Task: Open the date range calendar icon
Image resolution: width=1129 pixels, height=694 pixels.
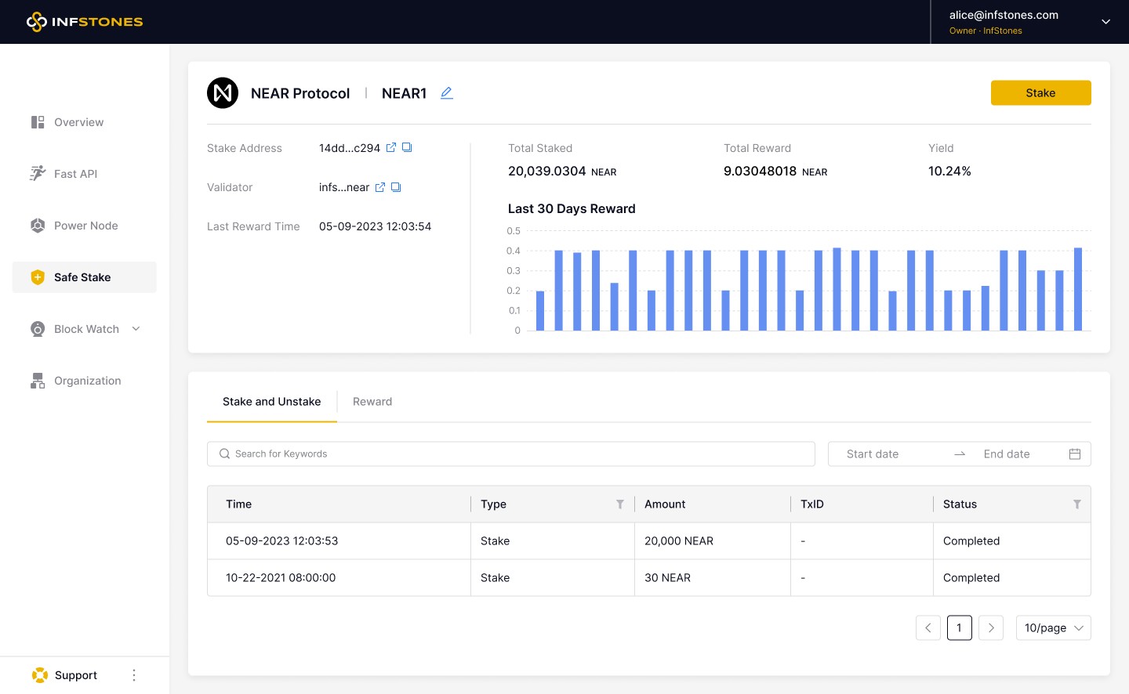Action: tap(1075, 454)
